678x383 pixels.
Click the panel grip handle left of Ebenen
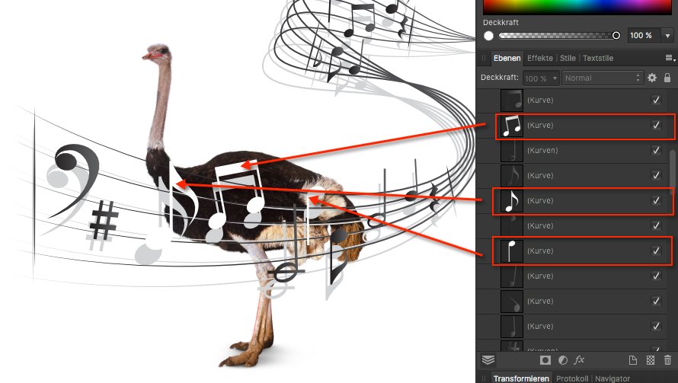click(x=484, y=58)
